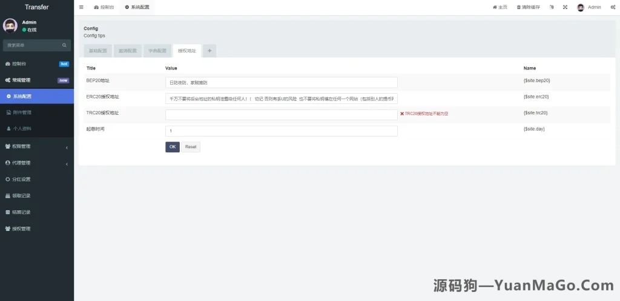Viewport: 620px width, 301px height.
Task: Open the language switch icon in top bar
Action: coord(552,7)
